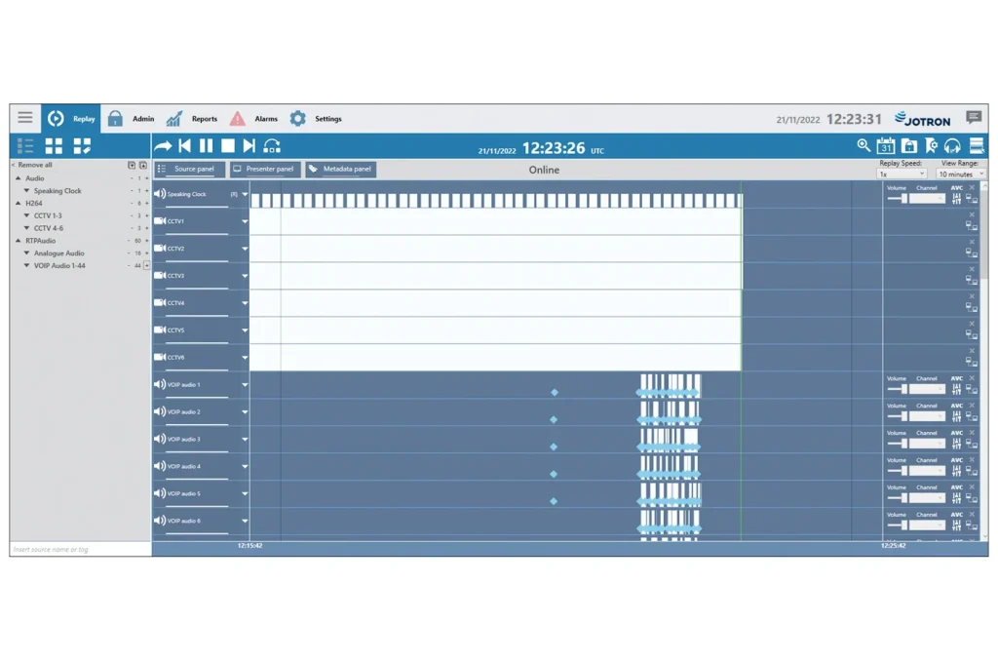Skip to next recording
This screenshot has height=660, width=998.
click(x=249, y=146)
